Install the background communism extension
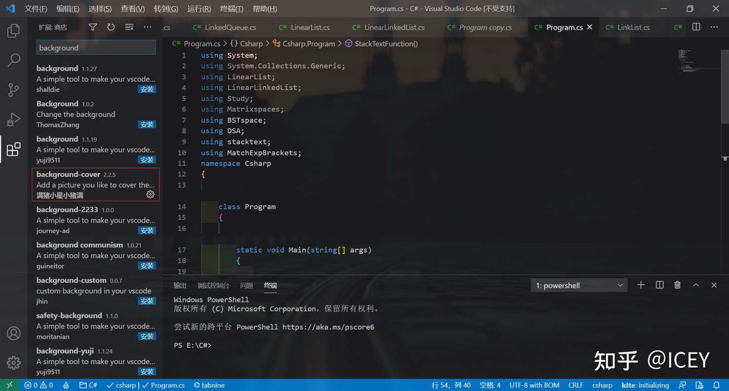This screenshot has height=391, width=729. click(147, 266)
